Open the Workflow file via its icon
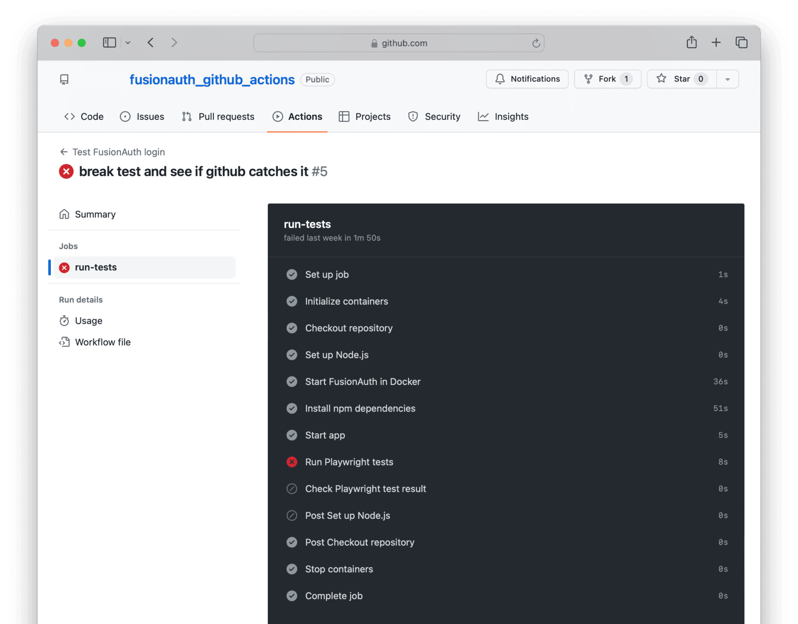This screenshot has height=624, width=798. point(65,342)
